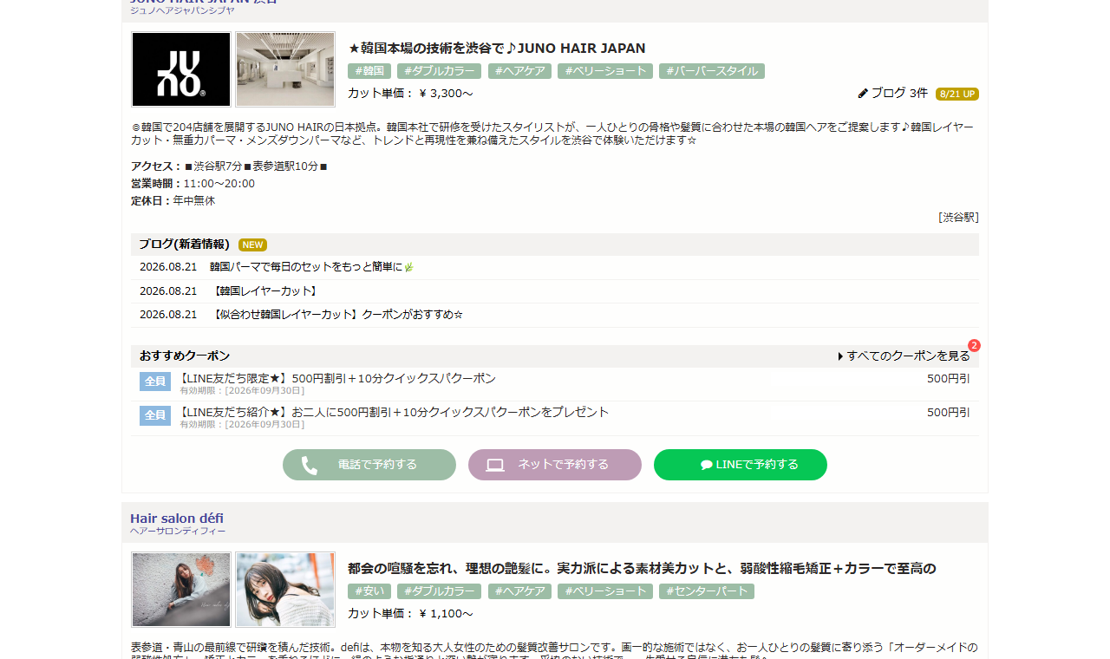Select JUNO HAIR's #ベリーショート tag

[605, 71]
